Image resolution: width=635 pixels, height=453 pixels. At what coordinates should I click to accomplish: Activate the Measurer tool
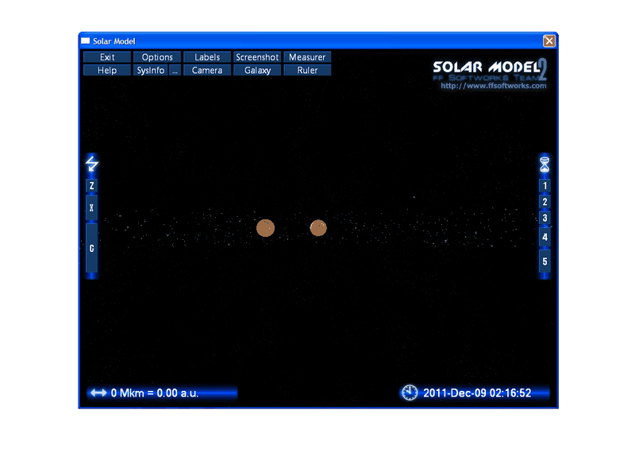coord(307,57)
